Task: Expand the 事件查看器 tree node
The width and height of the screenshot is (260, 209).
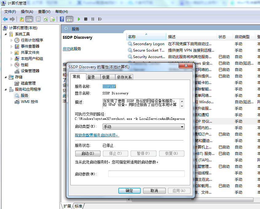Action: coord(12,46)
